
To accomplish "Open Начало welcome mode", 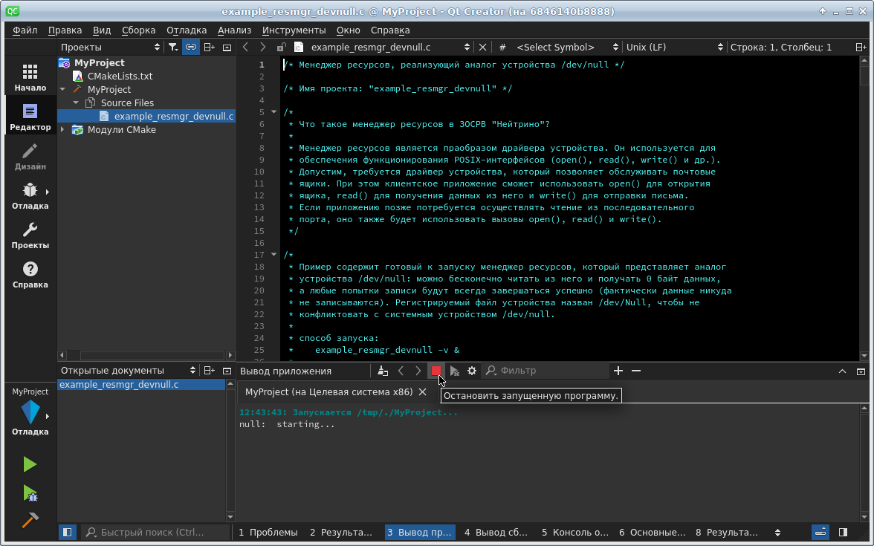I will pyautogui.click(x=30, y=77).
